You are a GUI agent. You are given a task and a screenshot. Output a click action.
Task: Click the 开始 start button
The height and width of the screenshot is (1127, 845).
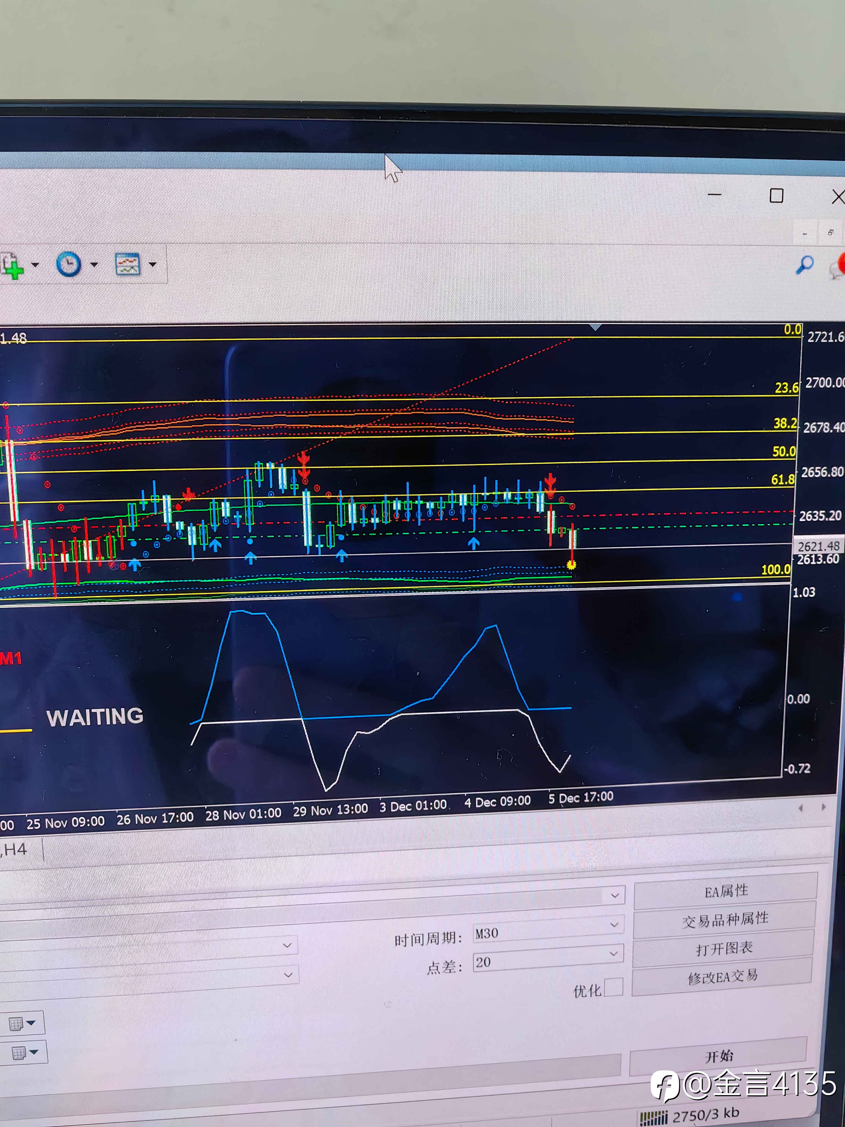[x=719, y=1056]
